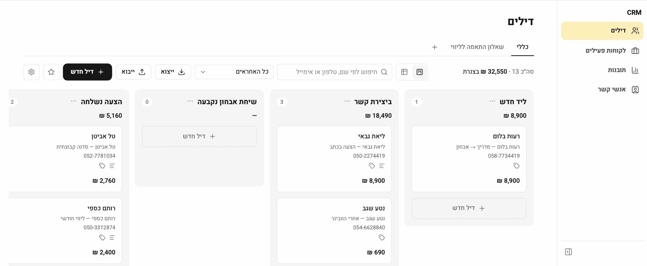The image size is (647, 266).
Task: Open the רעות בלום deal card
Action: point(469,159)
